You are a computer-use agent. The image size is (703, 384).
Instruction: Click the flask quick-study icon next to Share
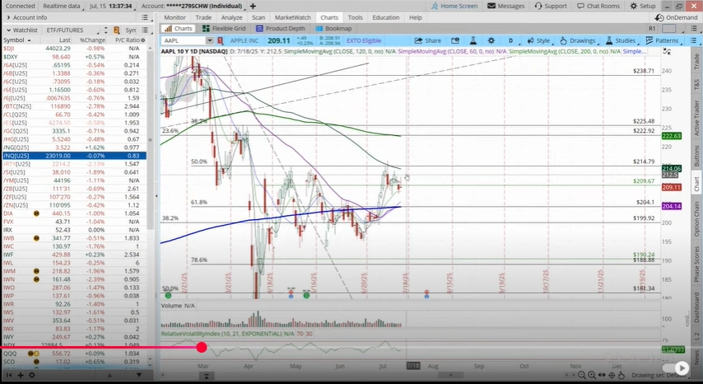pos(473,40)
